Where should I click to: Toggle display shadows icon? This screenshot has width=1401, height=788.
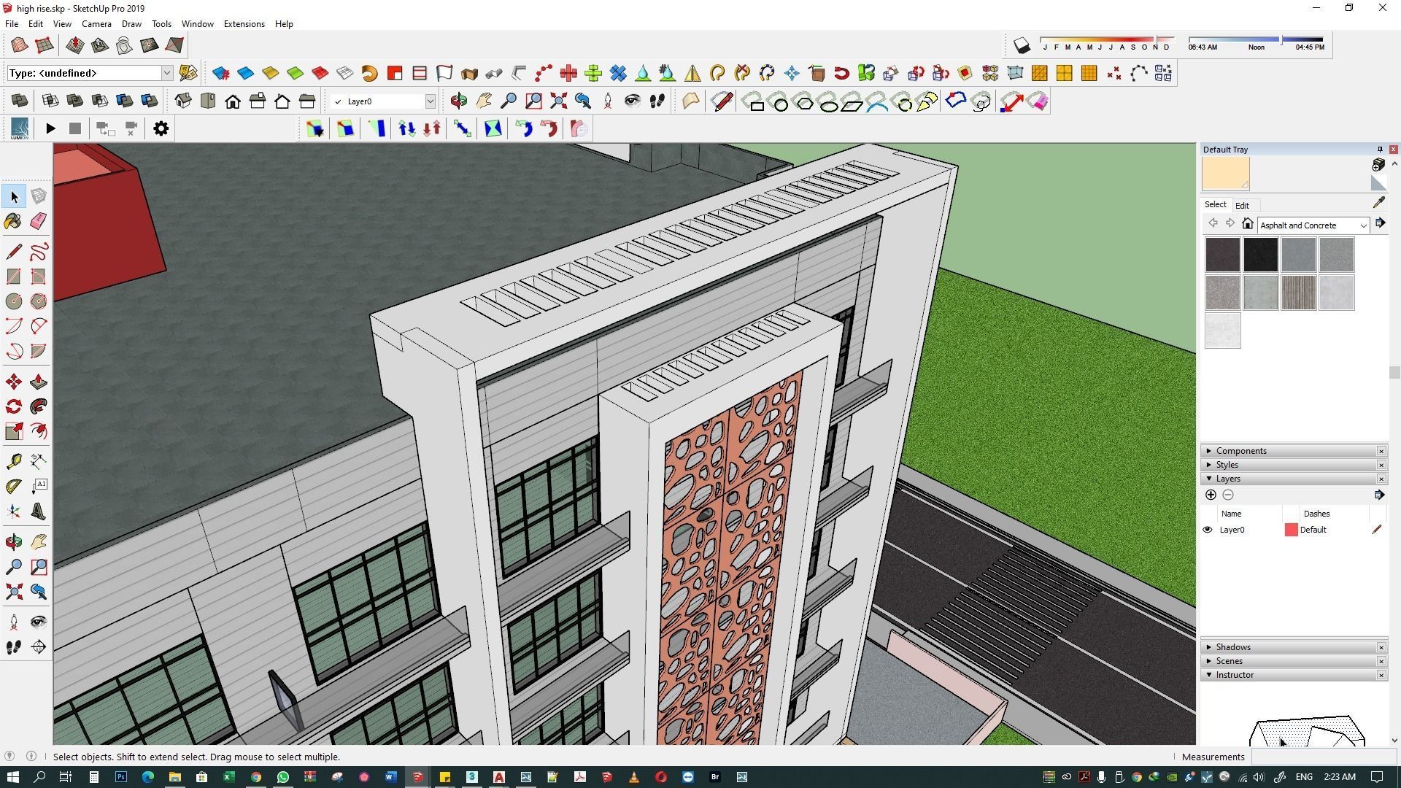tap(1022, 45)
